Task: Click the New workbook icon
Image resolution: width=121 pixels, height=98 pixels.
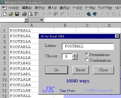Action: [x=5, y=14]
